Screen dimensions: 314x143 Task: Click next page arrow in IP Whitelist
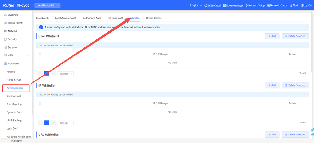click(x=53, y=123)
